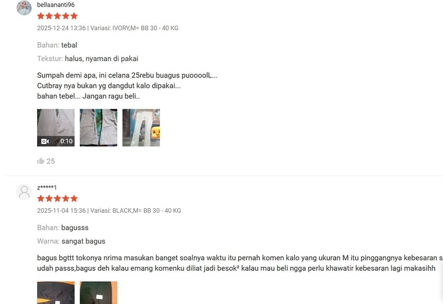Play the 0:10 review video thumbnail
The image size is (443, 304).
56,128
